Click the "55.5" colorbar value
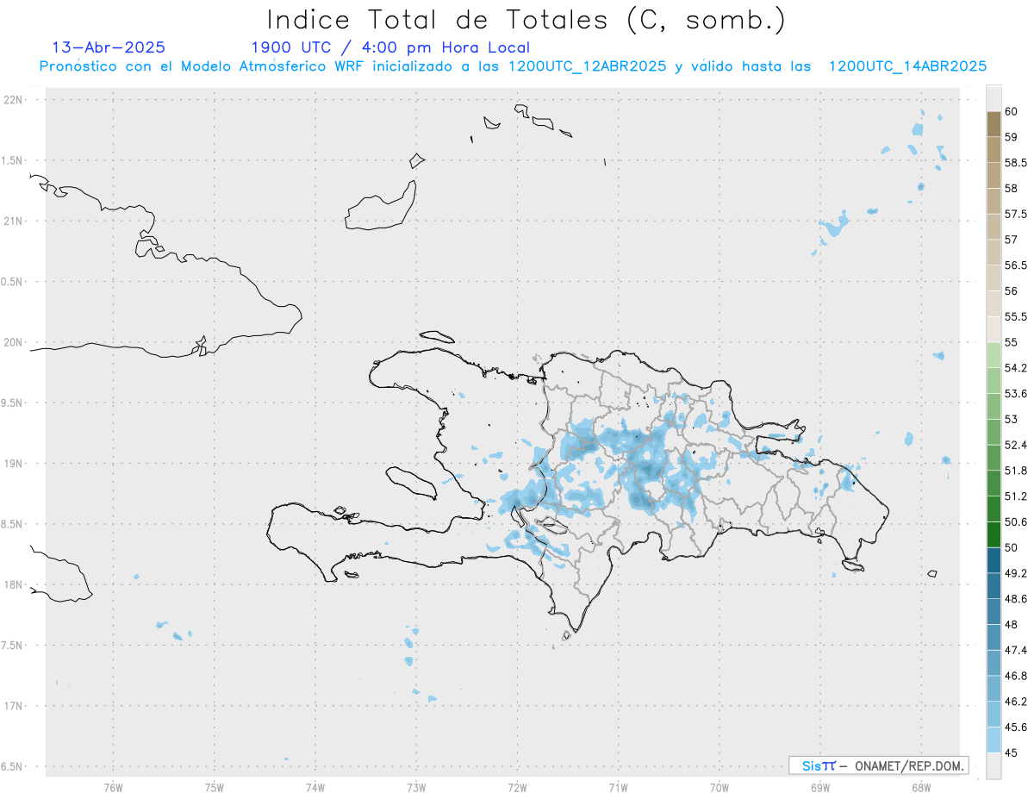Screen dimensions: 1034x799 pyautogui.click(x=1016, y=316)
